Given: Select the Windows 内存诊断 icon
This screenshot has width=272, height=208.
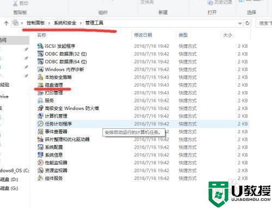Looking at the screenshot, I should coord(40,69).
